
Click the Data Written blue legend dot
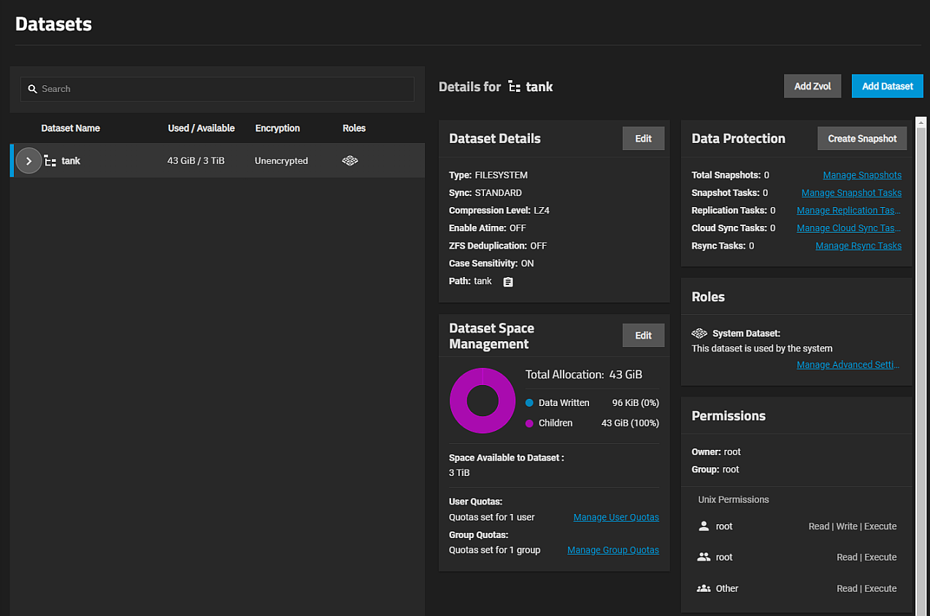tap(529, 403)
